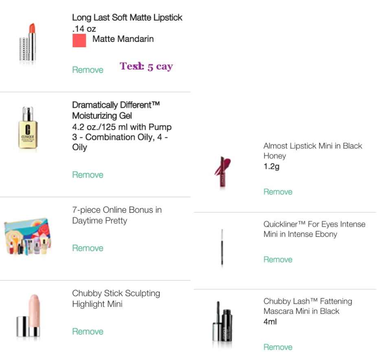This screenshot has width=377, height=363.
Task: Open Dramatically Different Moisturizing Gel title
Action: tap(116, 110)
